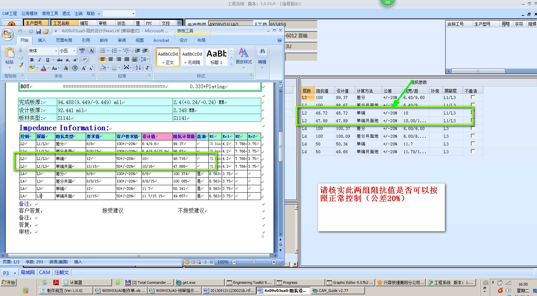Decrease paragraph indent
The image size is (537, 296).
[x=137, y=51]
